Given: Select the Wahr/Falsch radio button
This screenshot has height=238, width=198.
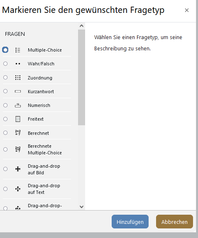Looking at the screenshot, I should coord(5,64).
